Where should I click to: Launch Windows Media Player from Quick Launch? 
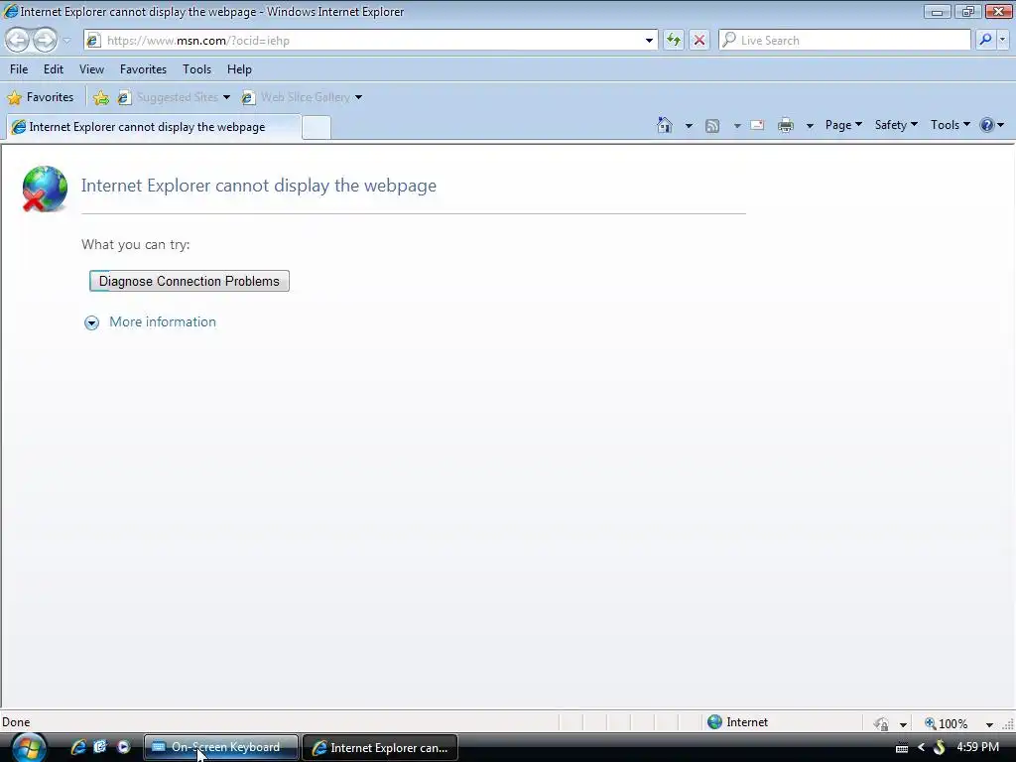point(123,747)
